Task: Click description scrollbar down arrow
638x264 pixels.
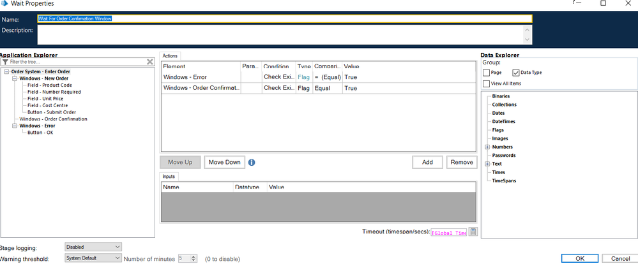Action: pyautogui.click(x=528, y=40)
